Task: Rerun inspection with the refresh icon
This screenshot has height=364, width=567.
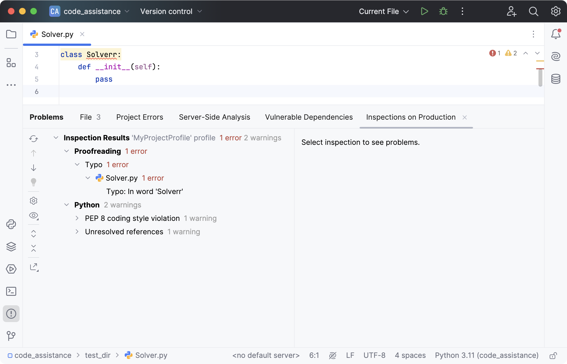Action: point(34,139)
